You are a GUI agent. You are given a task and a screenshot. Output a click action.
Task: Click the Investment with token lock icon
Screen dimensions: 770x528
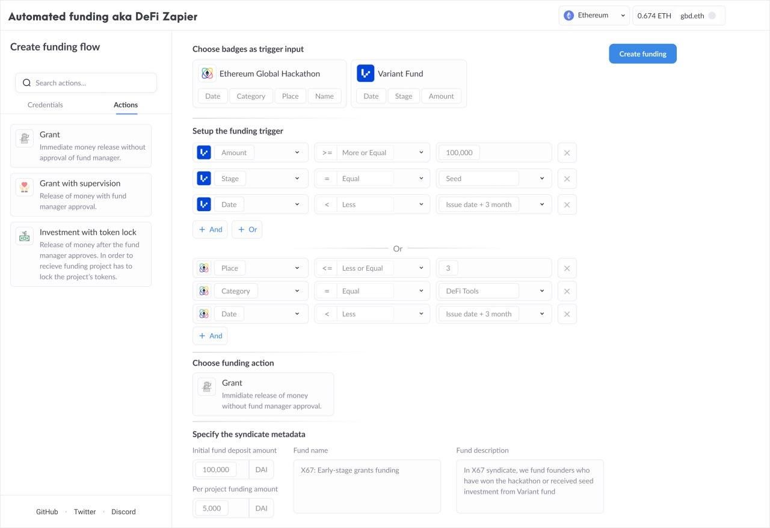(25, 236)
